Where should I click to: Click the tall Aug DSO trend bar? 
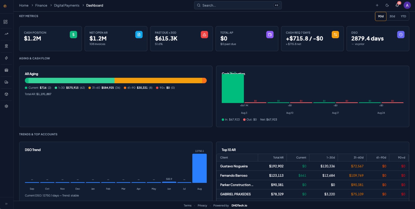tap(199, 168)
